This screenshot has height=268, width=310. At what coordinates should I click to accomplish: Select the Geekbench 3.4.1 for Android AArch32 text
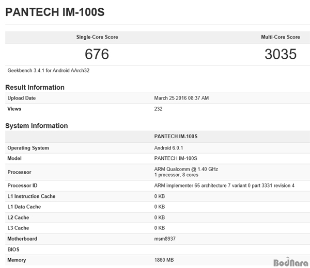[x=49, y=71]
